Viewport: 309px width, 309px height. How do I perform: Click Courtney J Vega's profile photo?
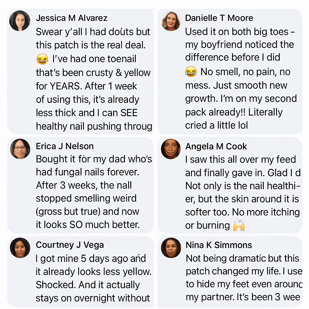[x=20, y=248]
